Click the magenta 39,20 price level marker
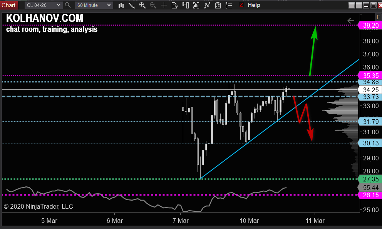This screenshot has width=382, height=229. [370, 26]
